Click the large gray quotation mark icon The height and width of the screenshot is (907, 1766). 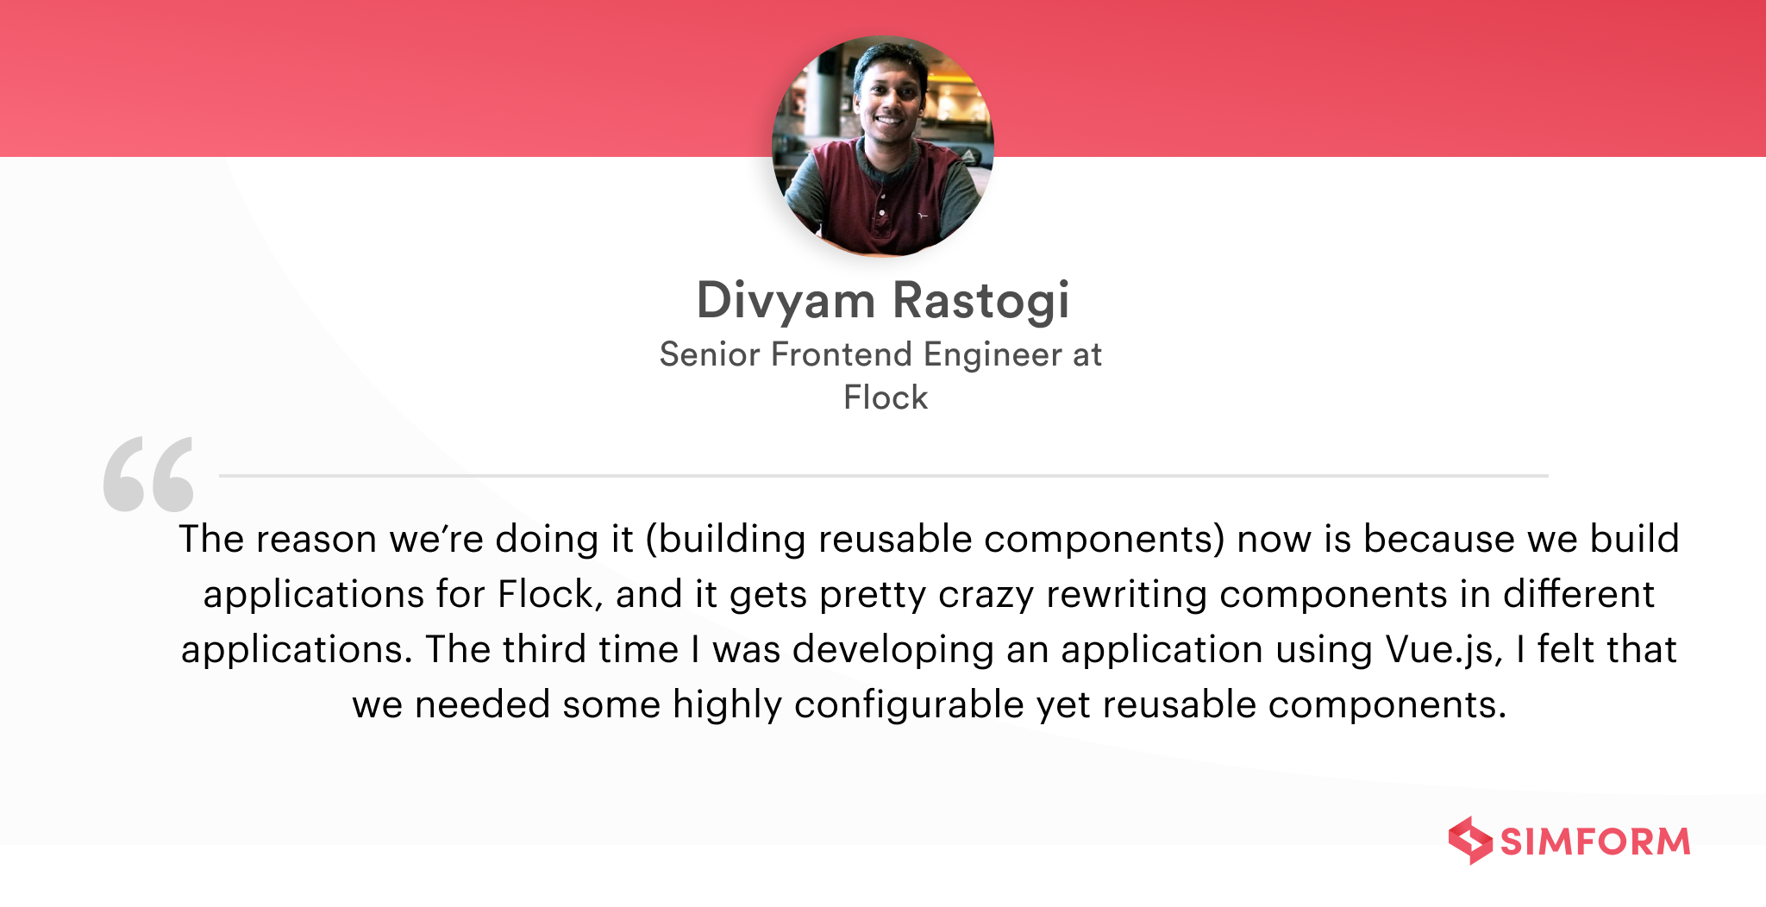pyautogui.click(x=148, y=474)
